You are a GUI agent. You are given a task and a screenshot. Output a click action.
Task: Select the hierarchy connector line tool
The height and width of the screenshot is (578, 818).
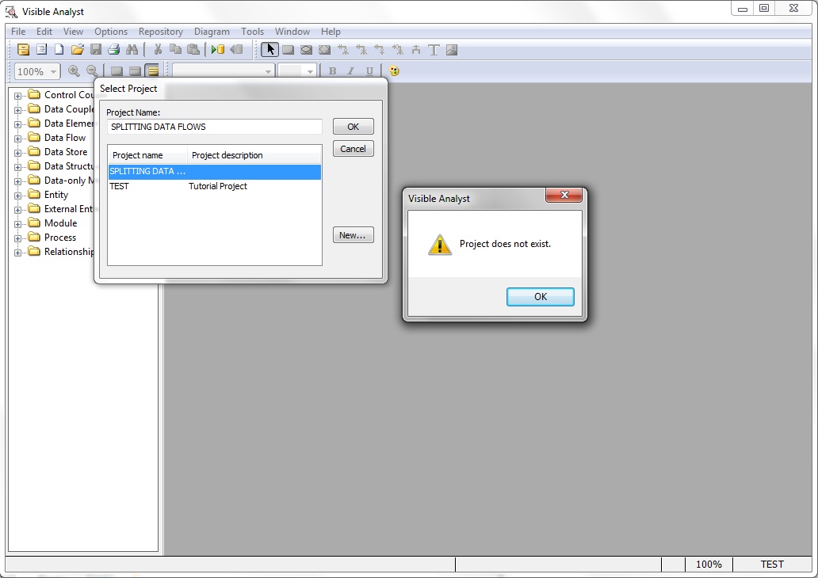416,50
